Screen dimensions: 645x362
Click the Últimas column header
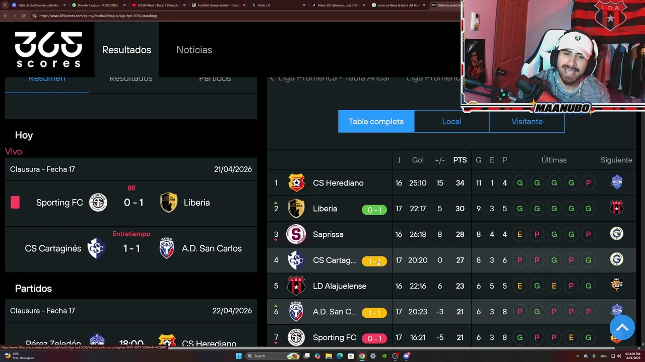(554, 160)
